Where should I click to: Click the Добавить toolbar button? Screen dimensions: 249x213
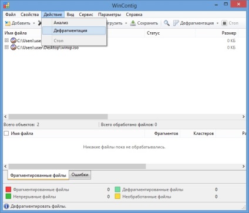[18, 23]
